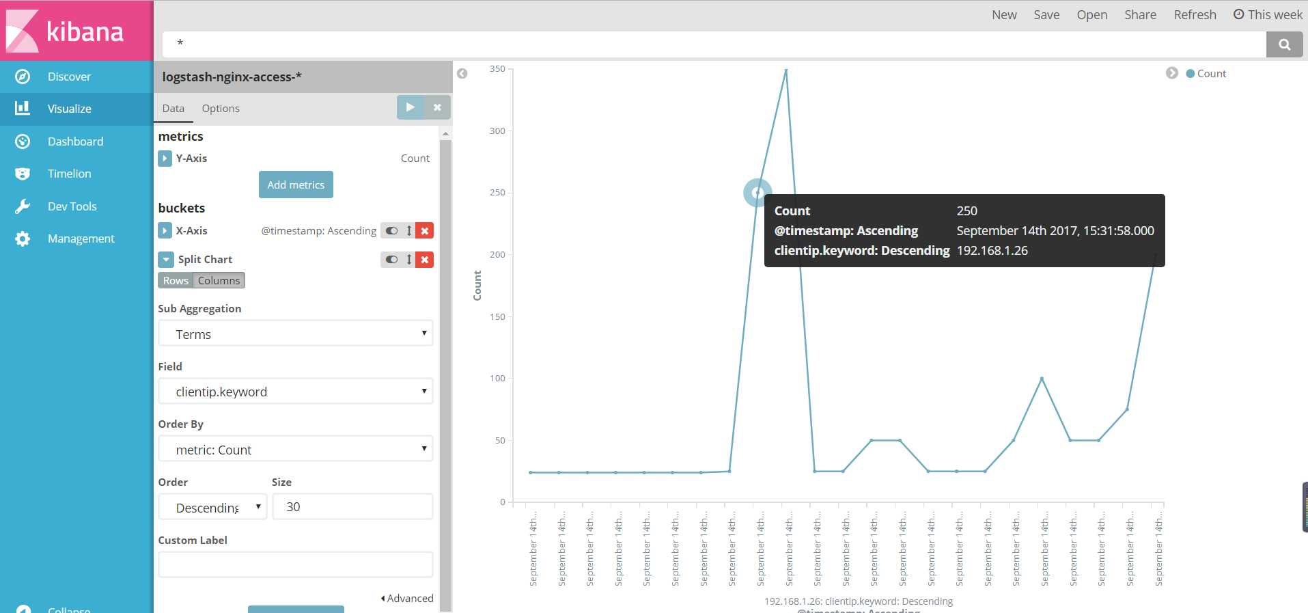Run the search with magnifier button
1308x613 pixels.
pyautogui.click(x=1284, y=44)
